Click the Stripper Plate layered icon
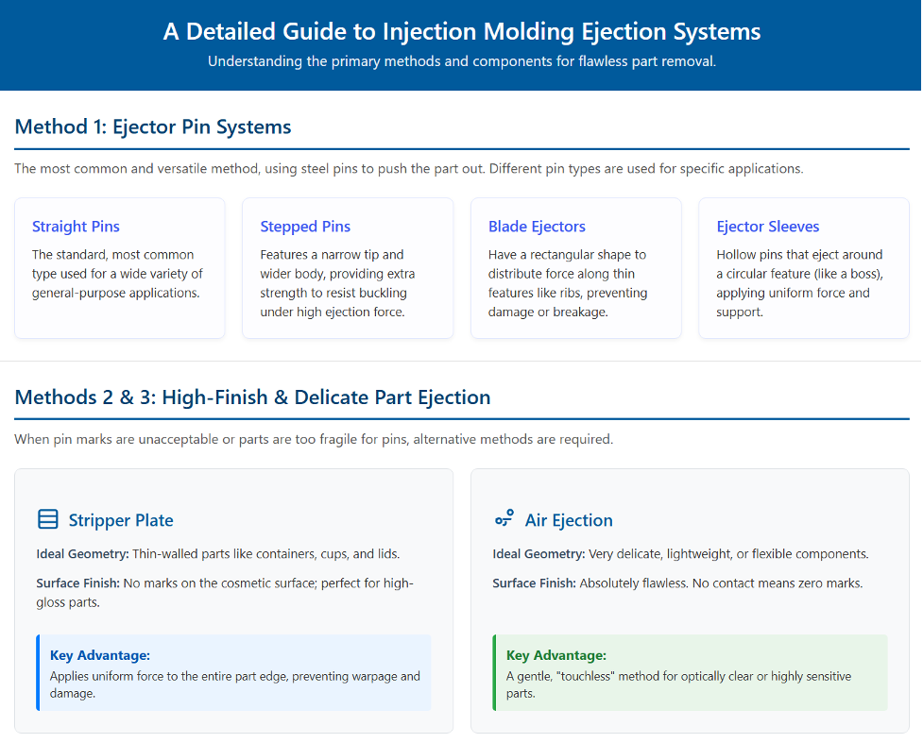 (47, 519)
